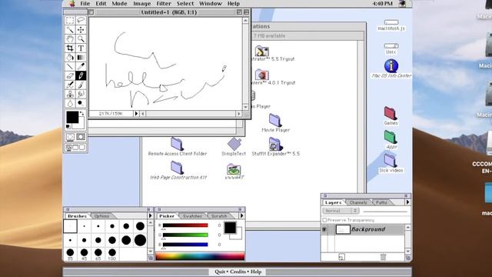
Task: Select the StuffIt Expander 5.5 icon
Action: (275, 144)
